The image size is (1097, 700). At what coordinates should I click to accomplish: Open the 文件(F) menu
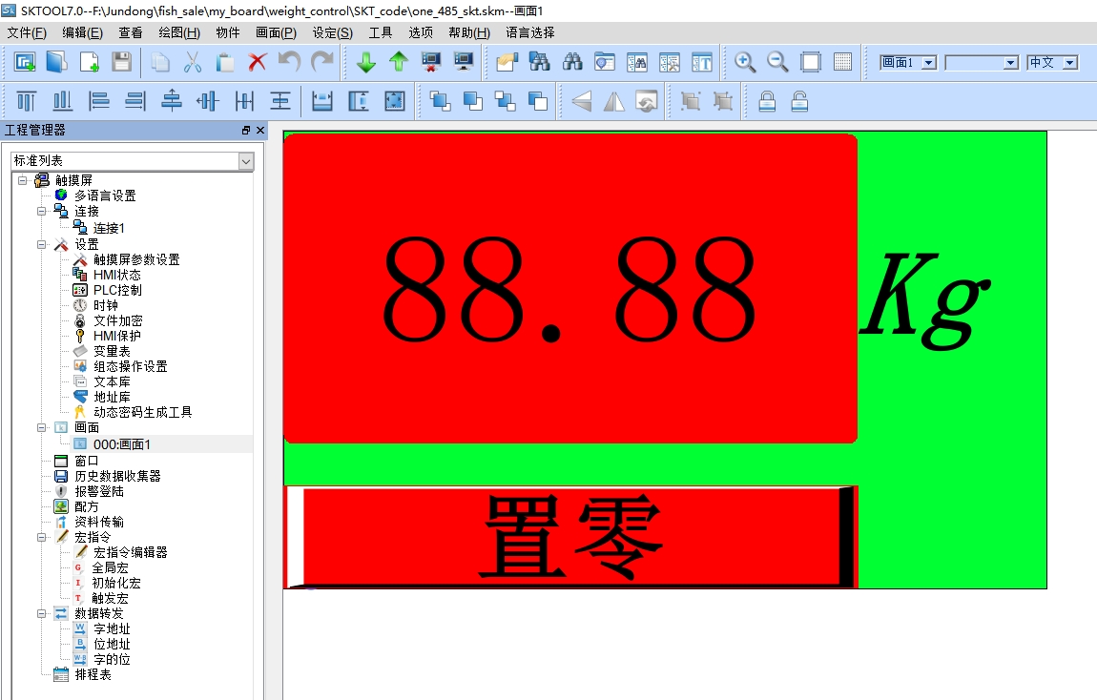26,32
